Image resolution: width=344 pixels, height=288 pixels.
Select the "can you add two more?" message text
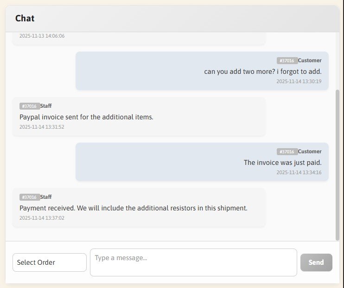[262, 72]
